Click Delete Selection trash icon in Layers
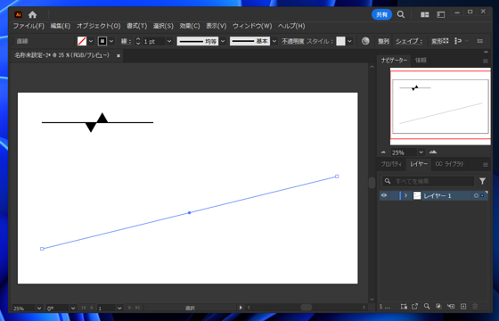The height and width of the screenshot is (321, 499). point(475,307)
